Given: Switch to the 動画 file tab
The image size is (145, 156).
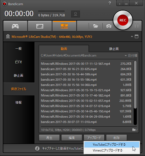Looking at the screenshot, I should click(x=64, y=49).
